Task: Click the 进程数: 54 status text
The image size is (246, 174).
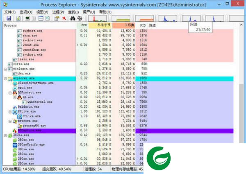Action: coord(93,169)
